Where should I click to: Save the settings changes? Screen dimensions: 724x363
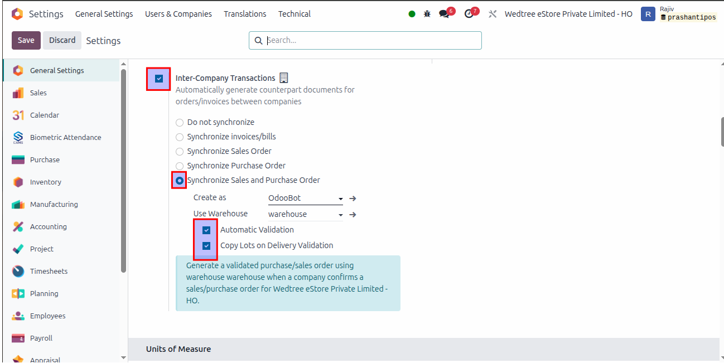click(26, 40)
